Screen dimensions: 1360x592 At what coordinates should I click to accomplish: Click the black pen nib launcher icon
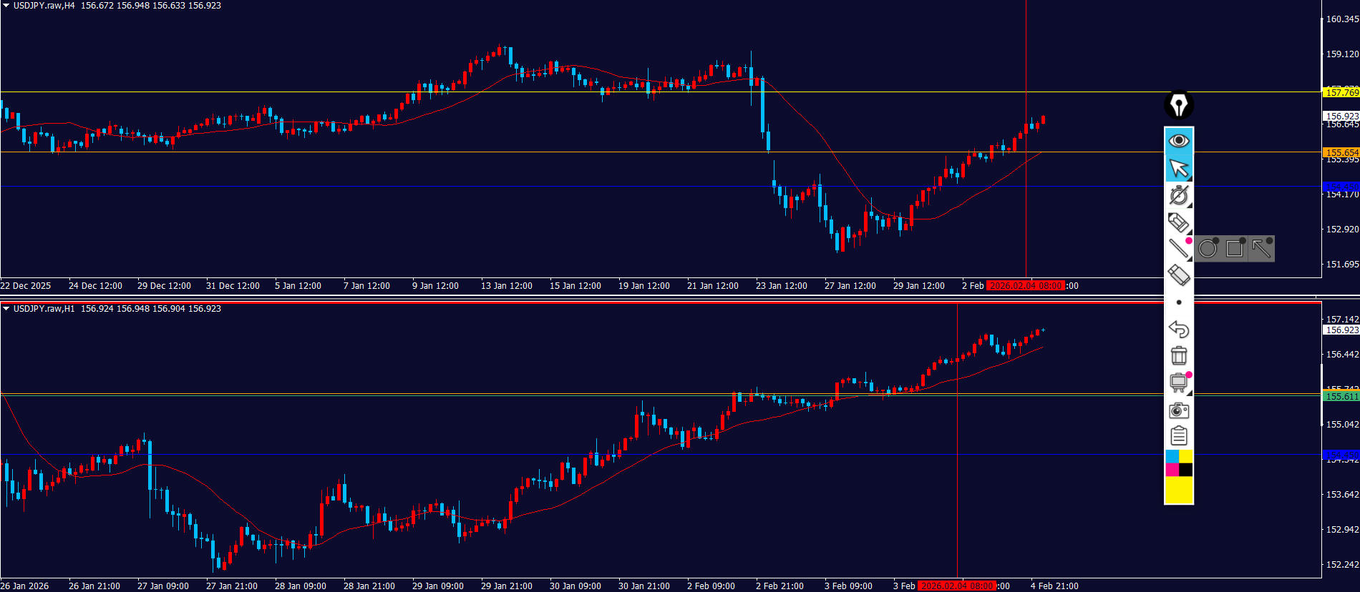(x=1178, y=105)
